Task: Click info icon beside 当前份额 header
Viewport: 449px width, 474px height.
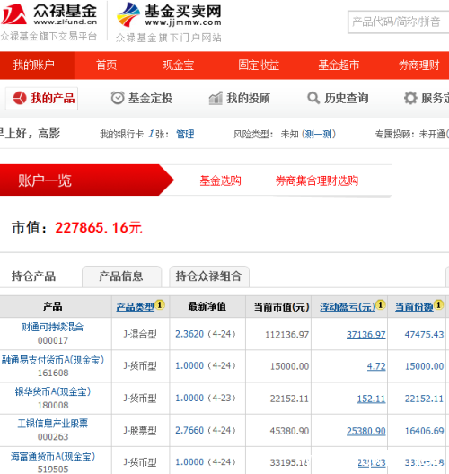Action: 438,304
